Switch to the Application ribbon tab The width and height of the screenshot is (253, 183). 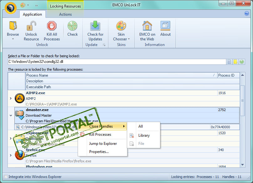tap(32, 14)
